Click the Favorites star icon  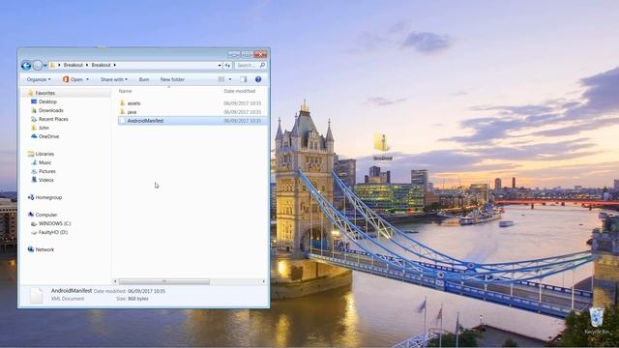31,93
